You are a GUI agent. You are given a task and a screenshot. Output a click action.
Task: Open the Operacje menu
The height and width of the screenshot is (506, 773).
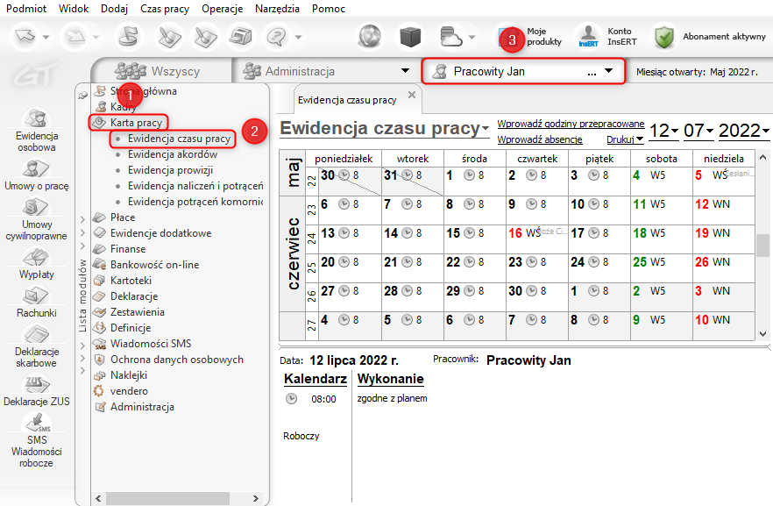tap(223, 9)
